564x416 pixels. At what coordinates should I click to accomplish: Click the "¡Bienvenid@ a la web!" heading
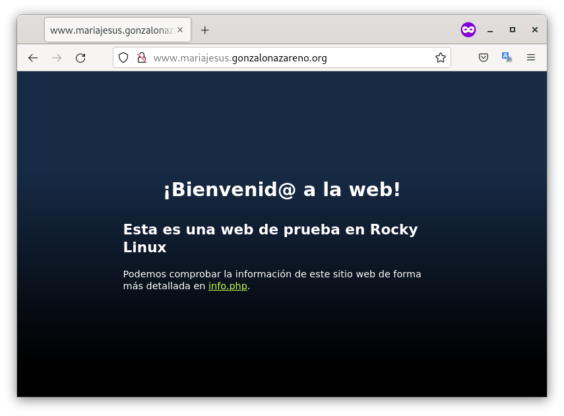(x=282, y=190)
